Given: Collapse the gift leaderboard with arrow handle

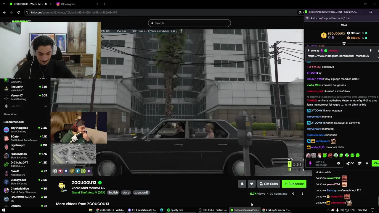Looking at the screenshot, I should 344,43.
